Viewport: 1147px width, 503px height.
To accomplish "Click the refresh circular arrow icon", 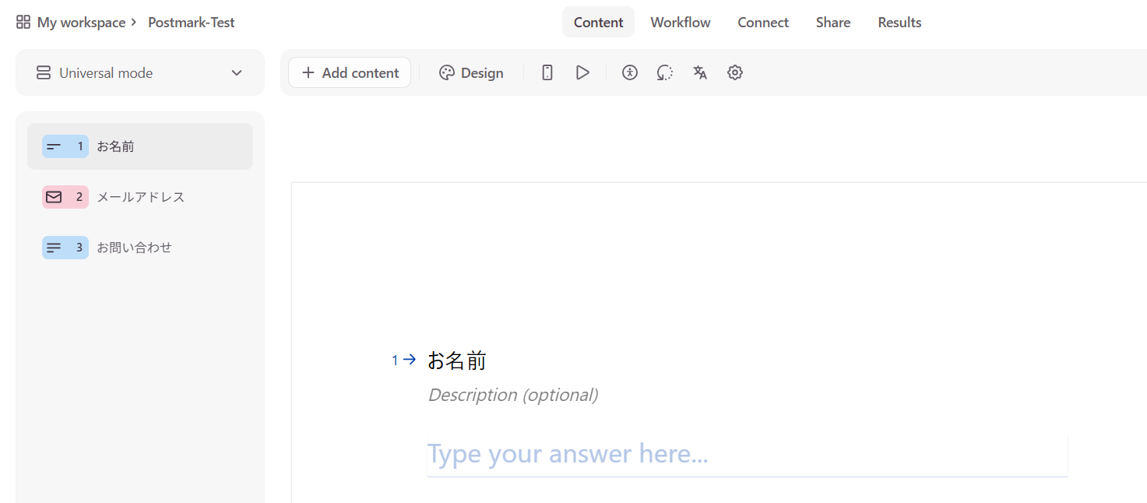I will point(664,72).
